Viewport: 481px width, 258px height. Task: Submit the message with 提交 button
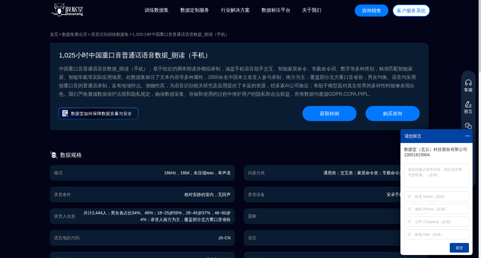459,248
